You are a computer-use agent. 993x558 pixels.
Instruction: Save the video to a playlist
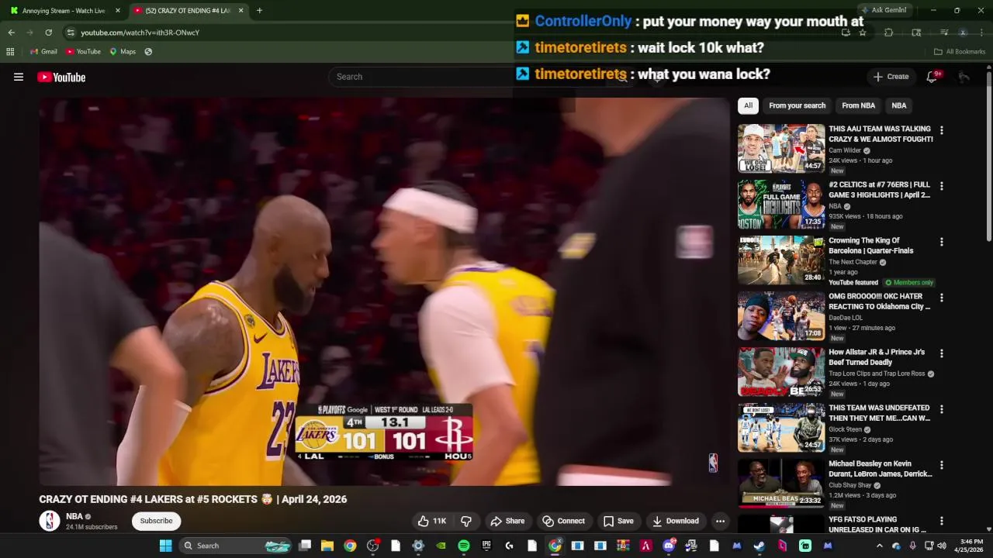(618, 521)
